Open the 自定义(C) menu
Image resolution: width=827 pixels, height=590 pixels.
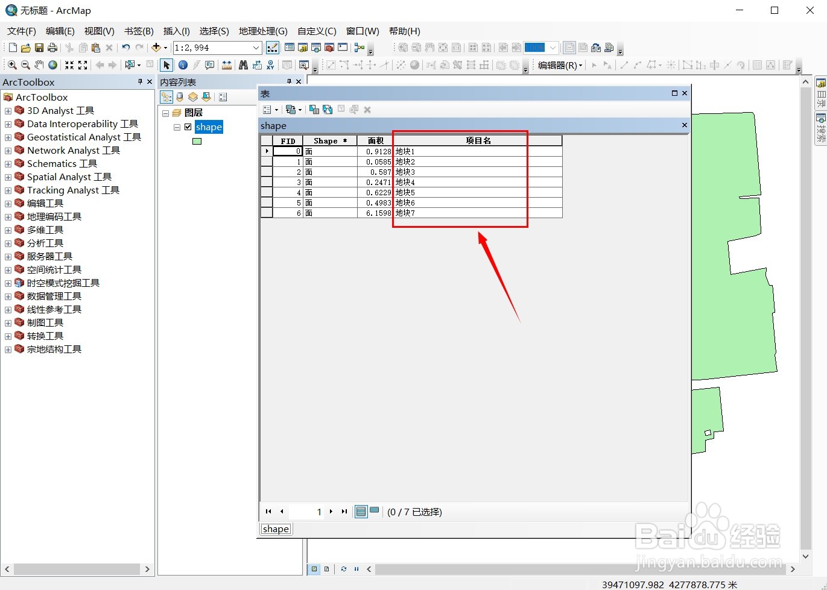[x=317, y=31]
